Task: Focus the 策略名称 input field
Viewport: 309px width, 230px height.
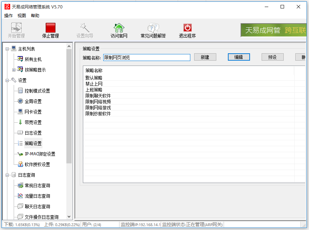Action: point(147,57)
